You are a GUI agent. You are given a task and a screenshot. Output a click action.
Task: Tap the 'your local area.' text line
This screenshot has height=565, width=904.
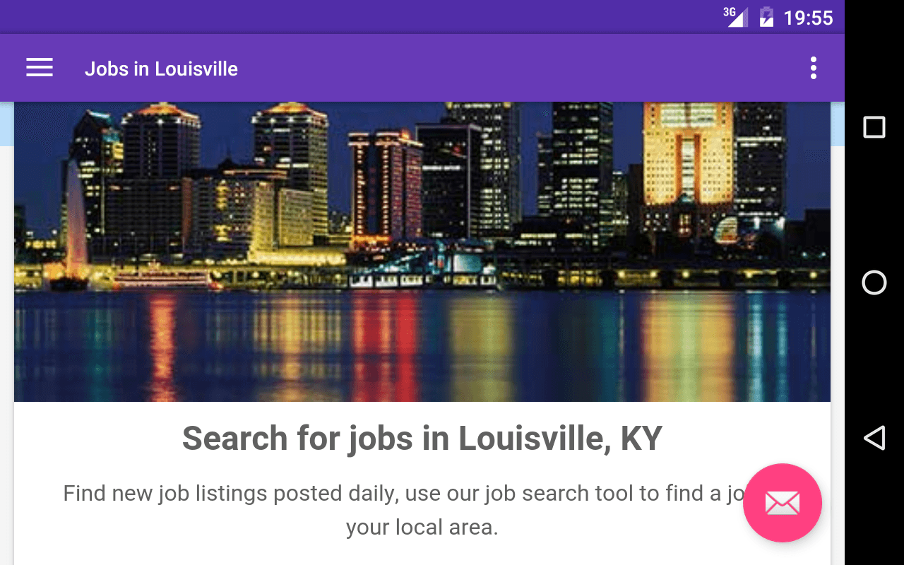click(422, 527)
